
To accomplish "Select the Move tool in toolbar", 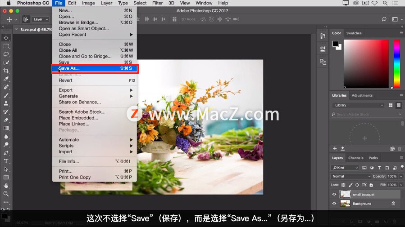I will coord(6,38).
